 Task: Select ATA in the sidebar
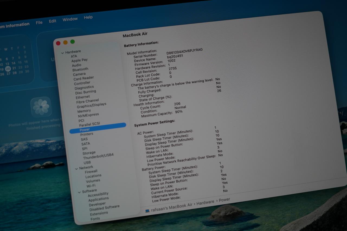click(74, 56)
